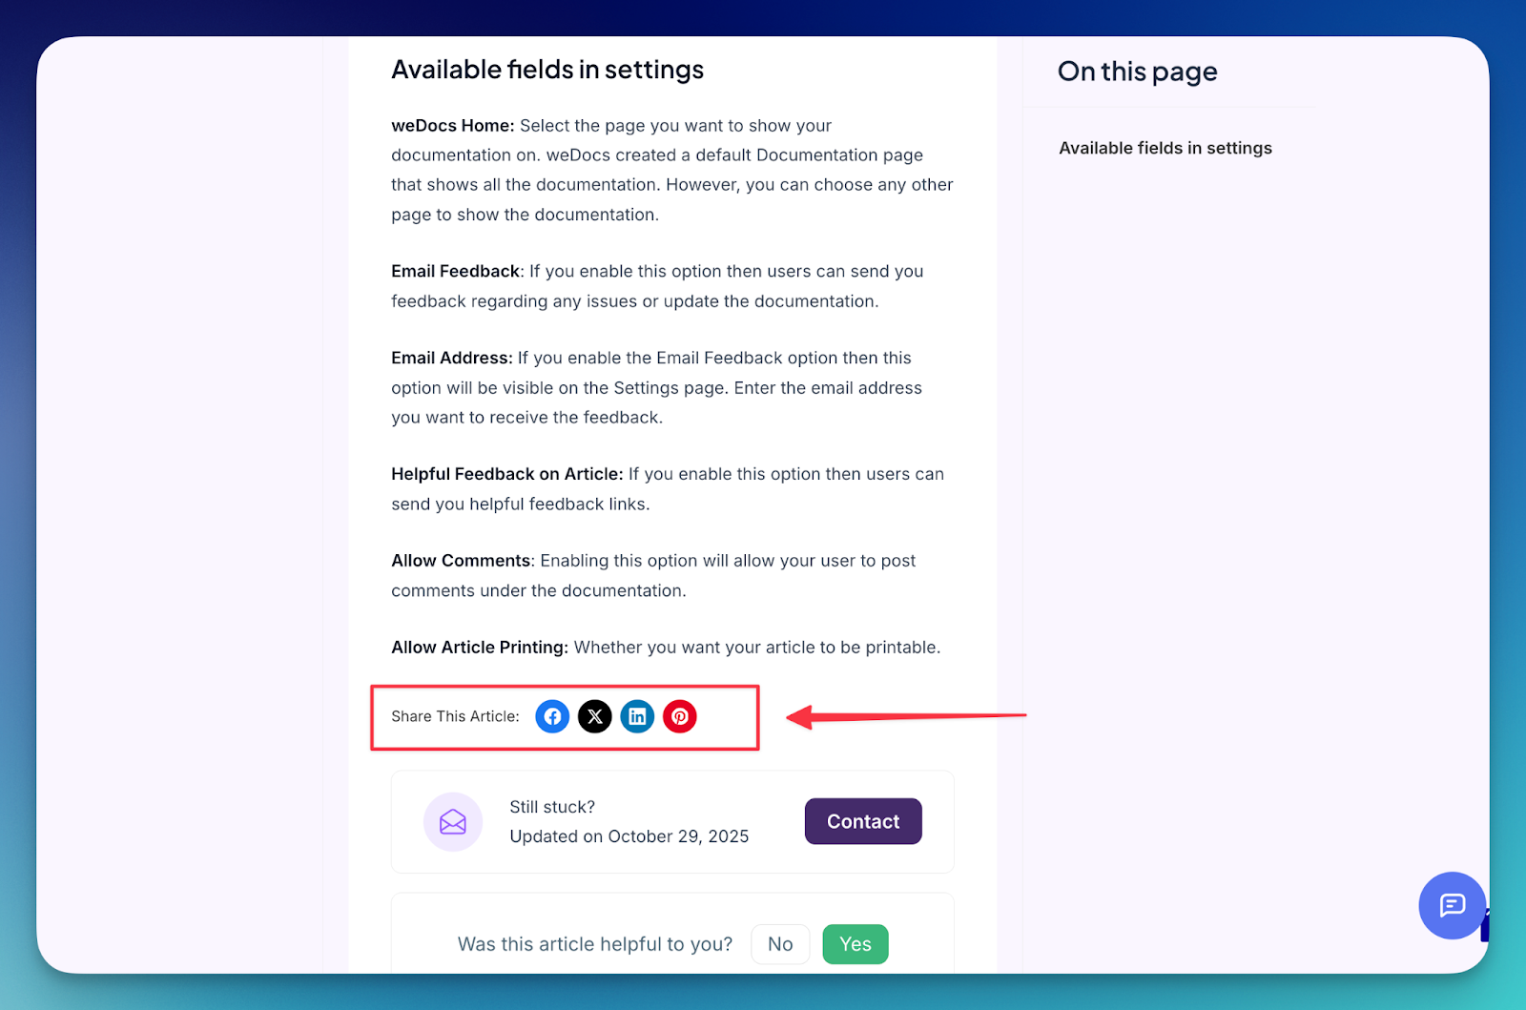The width and height of the screenshot is (1526, 1010).
Task: Select the article title Available fields in settings
Action: pyautogui.click(x=546, y=69)
